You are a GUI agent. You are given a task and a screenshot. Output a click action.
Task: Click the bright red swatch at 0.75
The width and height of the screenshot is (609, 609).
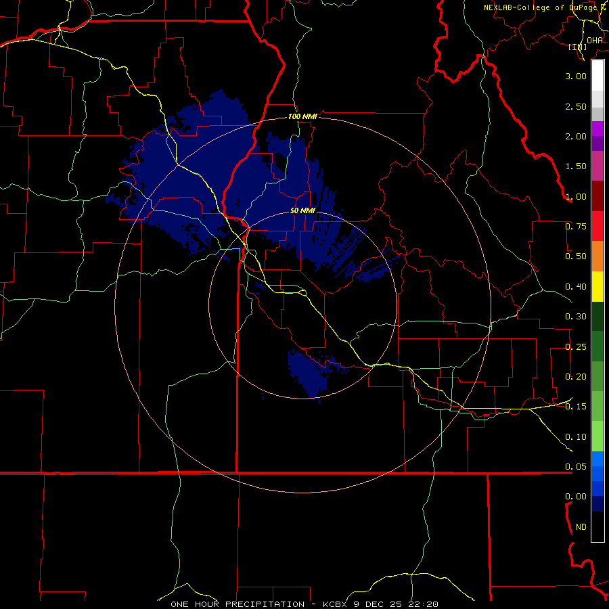(597, 226)
